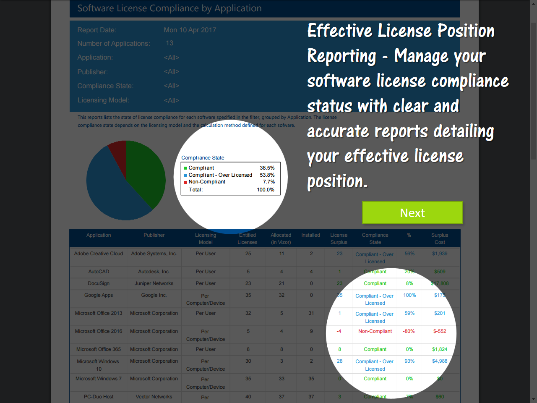Viewport: 537px width, 403px height.
Task: Click Google Inc. publisher cell
Action: tap(154, 295)
